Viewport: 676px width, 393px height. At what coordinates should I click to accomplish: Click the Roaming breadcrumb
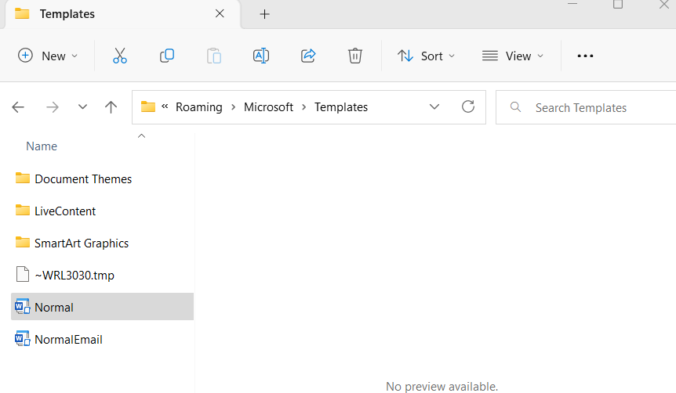click(198, 107)
